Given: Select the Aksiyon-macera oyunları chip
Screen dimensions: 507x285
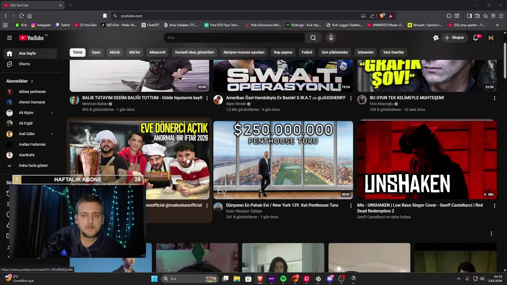Looking at the screenshot, I should [x=244, y=52].
